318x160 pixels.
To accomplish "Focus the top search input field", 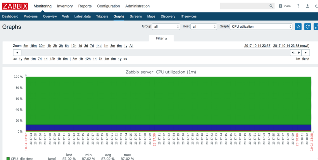I will [245, 6].
